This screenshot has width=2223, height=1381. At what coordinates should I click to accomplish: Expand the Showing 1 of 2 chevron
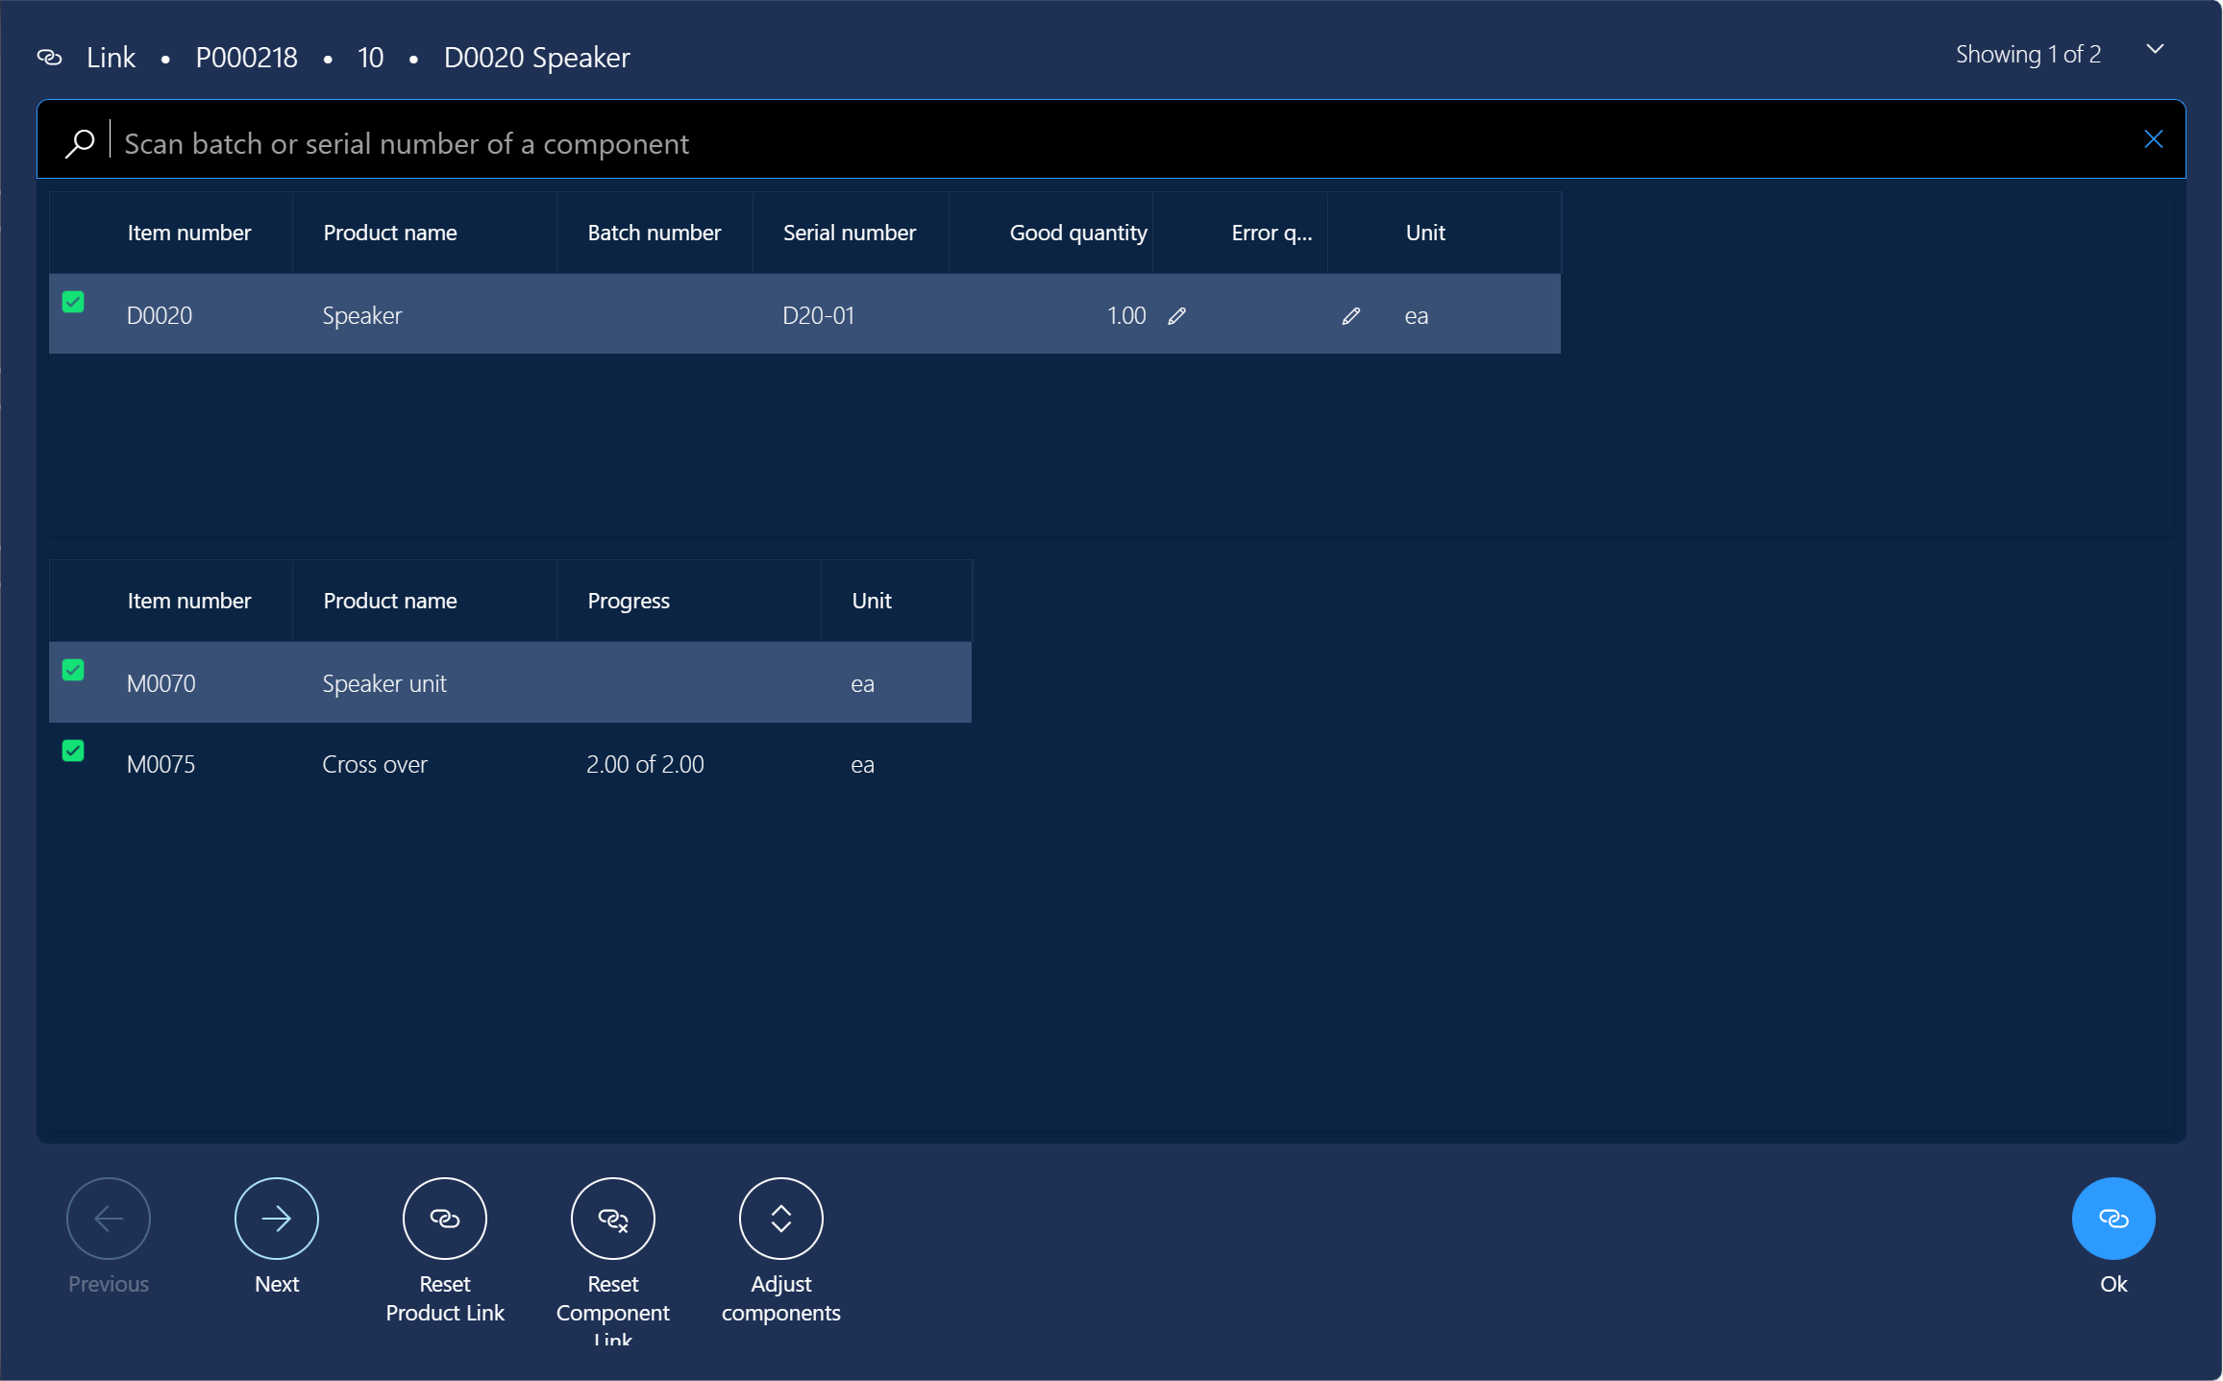pos(2155,50)
